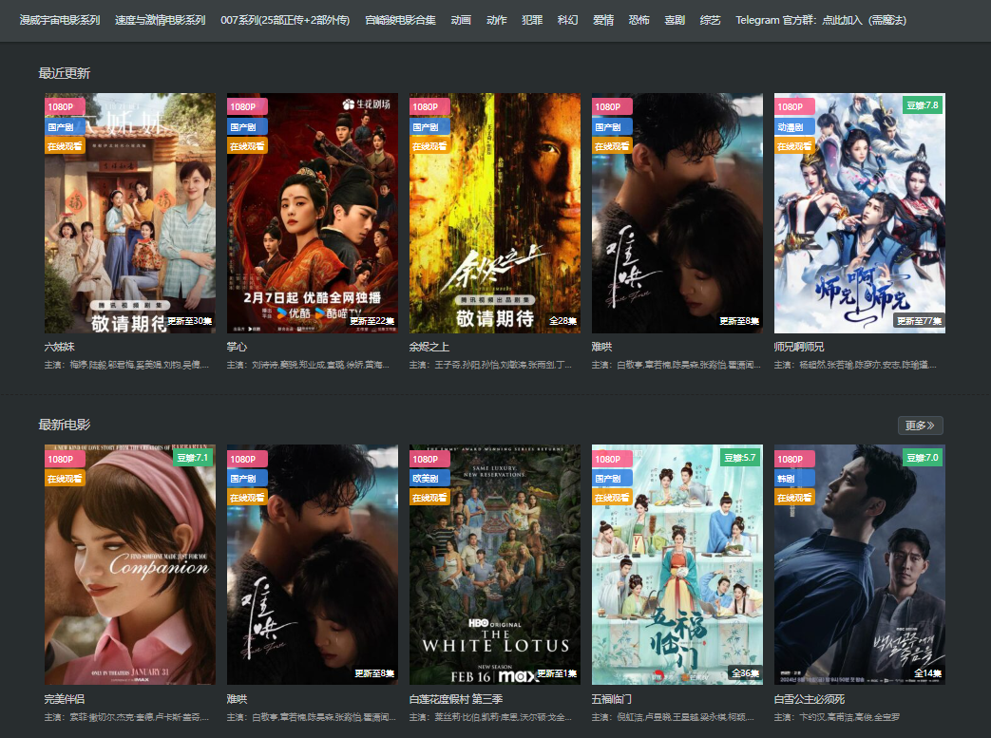This screenshot has width=991, height=738.
Task: Select the 综艺 category
Action: [710, 20]
